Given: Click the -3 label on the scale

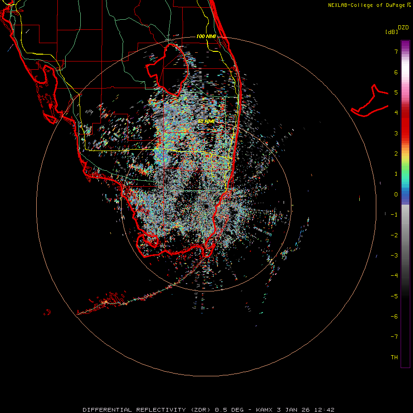Looking at the screenshot, I should pos(394,256).
